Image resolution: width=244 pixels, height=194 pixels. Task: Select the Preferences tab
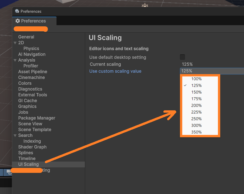[x=34, y=21]
